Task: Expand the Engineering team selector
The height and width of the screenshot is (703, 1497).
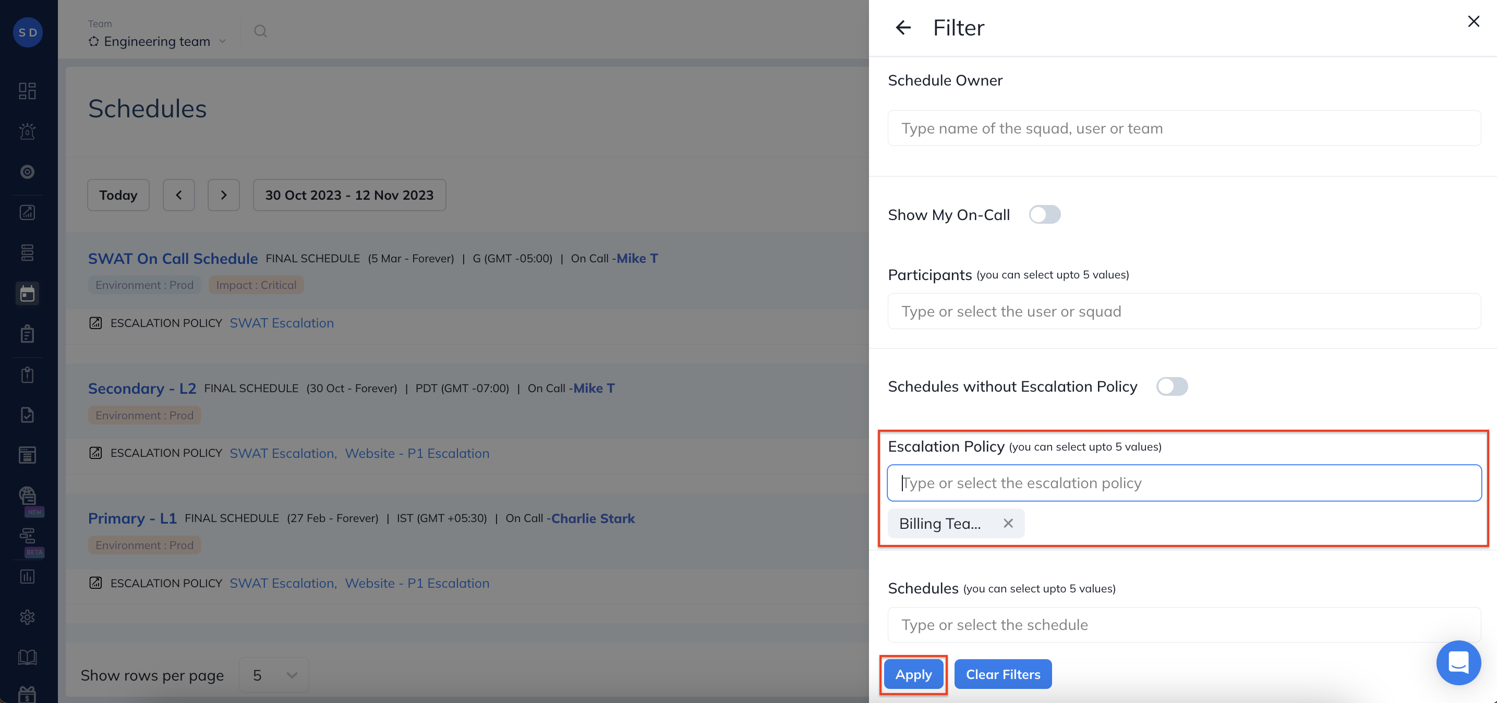Action: coord(157,41)
